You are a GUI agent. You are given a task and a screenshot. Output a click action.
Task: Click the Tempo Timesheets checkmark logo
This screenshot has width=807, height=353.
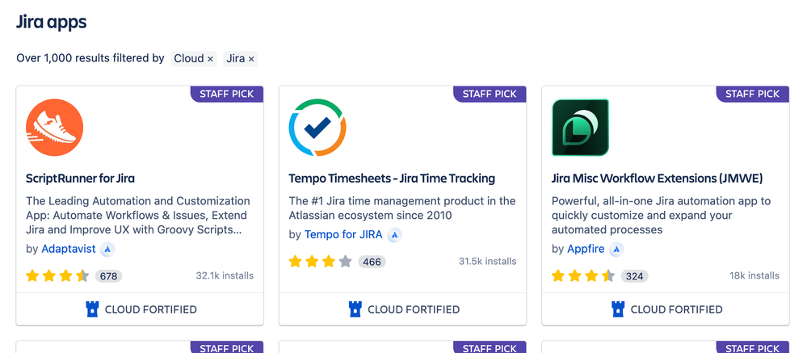click(317, 128)
